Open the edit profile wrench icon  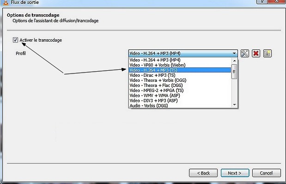click(244, 54)
